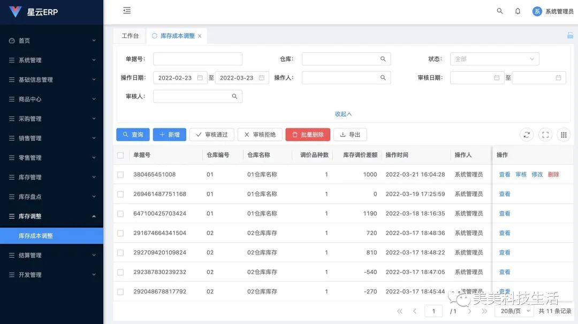
Task: Check row 291674664341504
Action: [x=120, y=233]
